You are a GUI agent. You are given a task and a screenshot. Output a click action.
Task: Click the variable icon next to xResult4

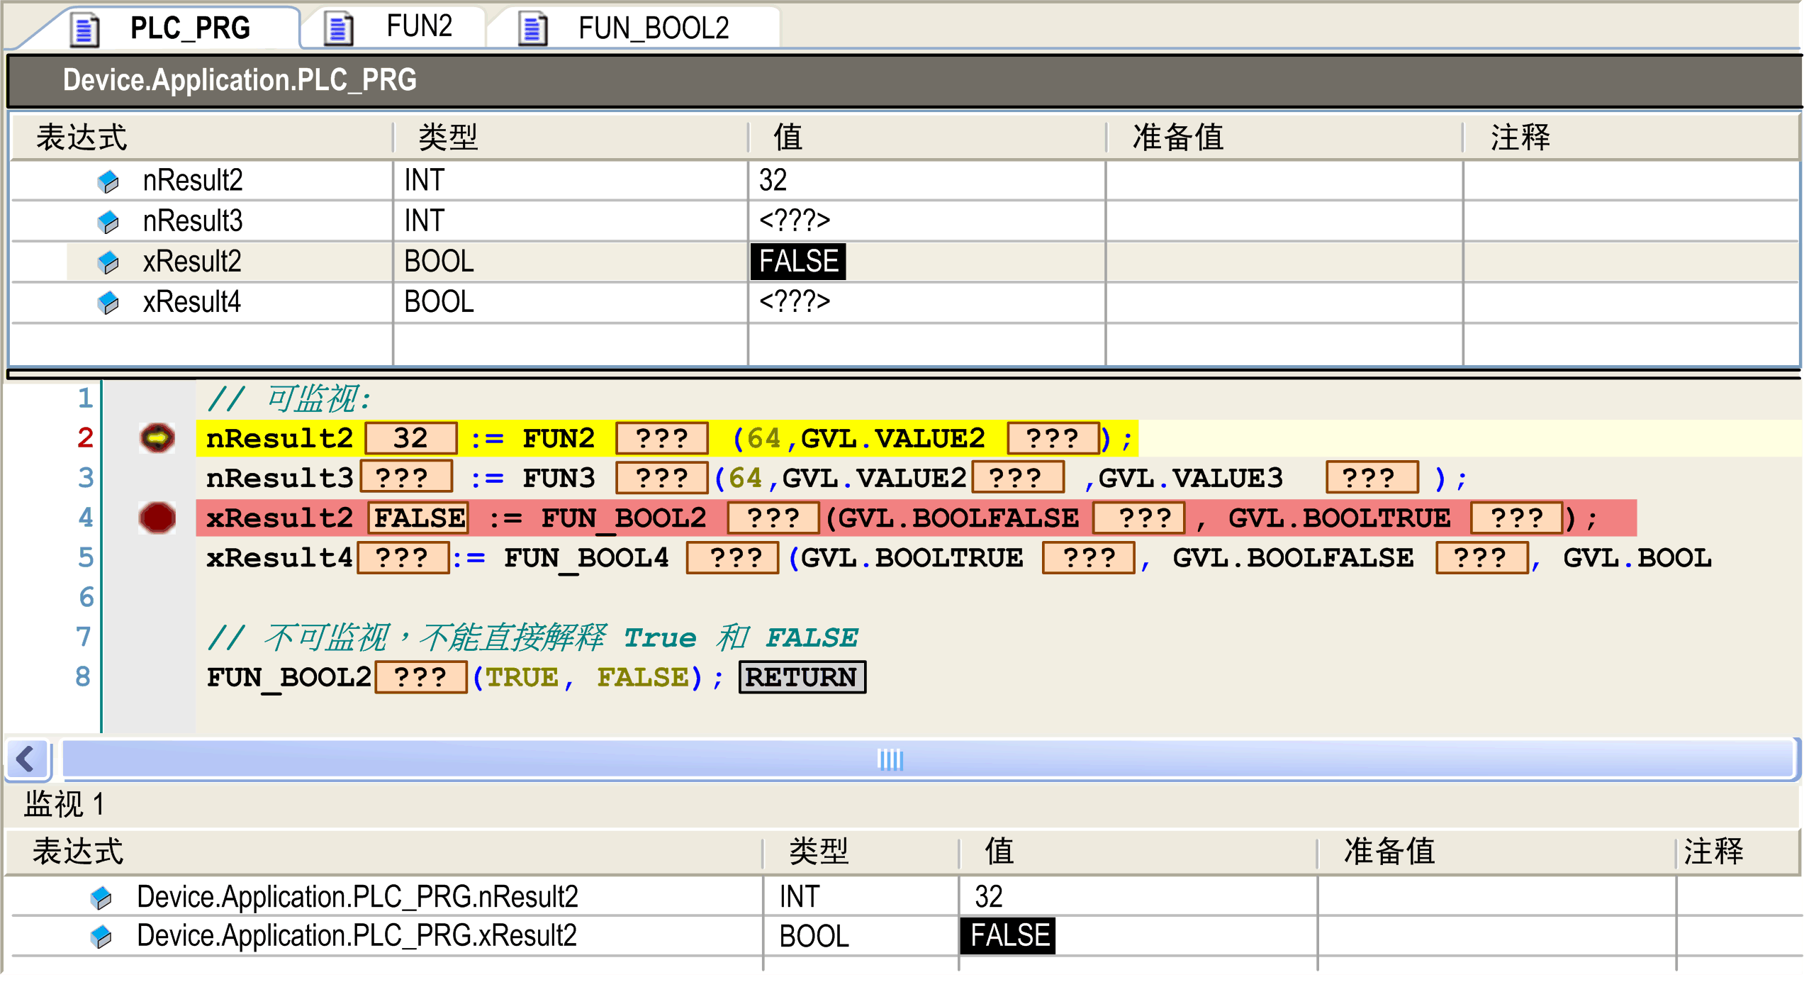[x=108, y=301]
